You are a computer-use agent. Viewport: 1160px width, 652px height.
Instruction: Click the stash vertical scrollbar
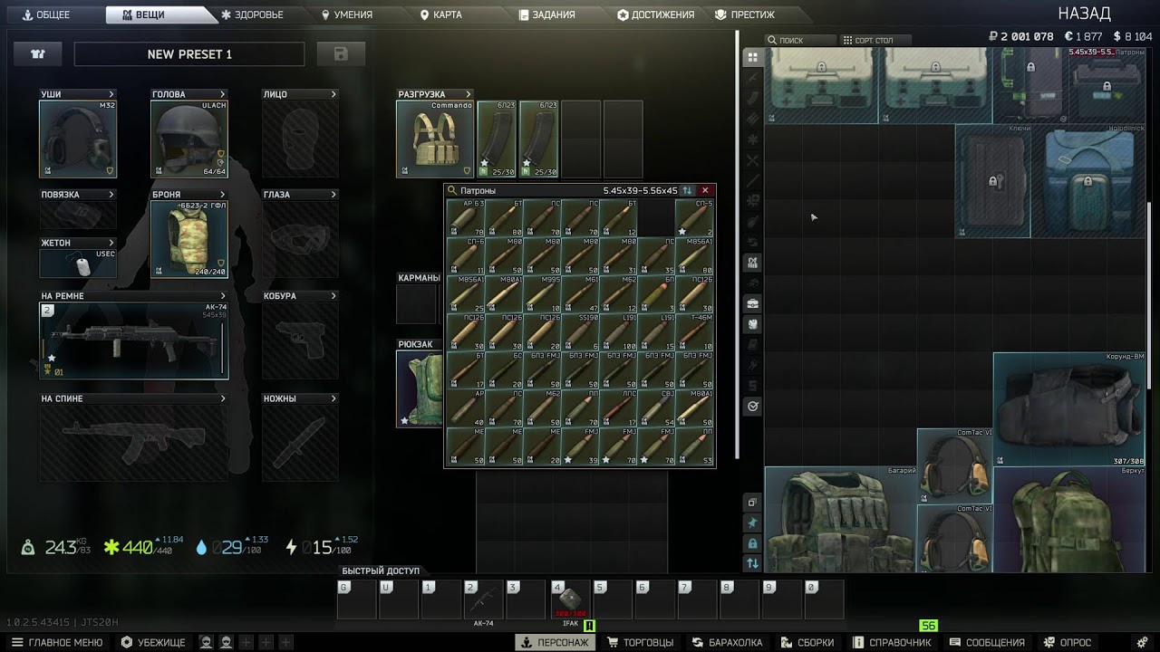[1151, 294]
